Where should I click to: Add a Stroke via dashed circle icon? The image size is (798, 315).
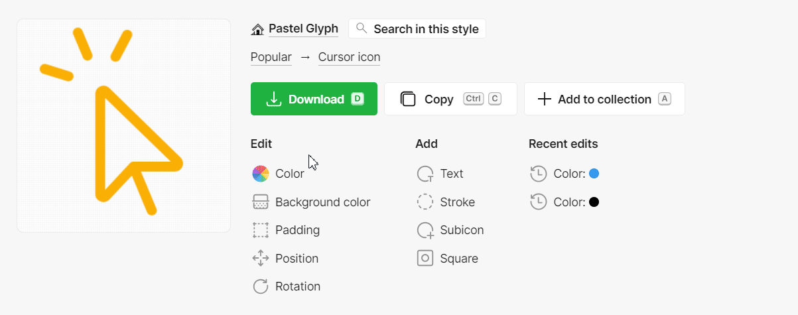pos(425,202)
